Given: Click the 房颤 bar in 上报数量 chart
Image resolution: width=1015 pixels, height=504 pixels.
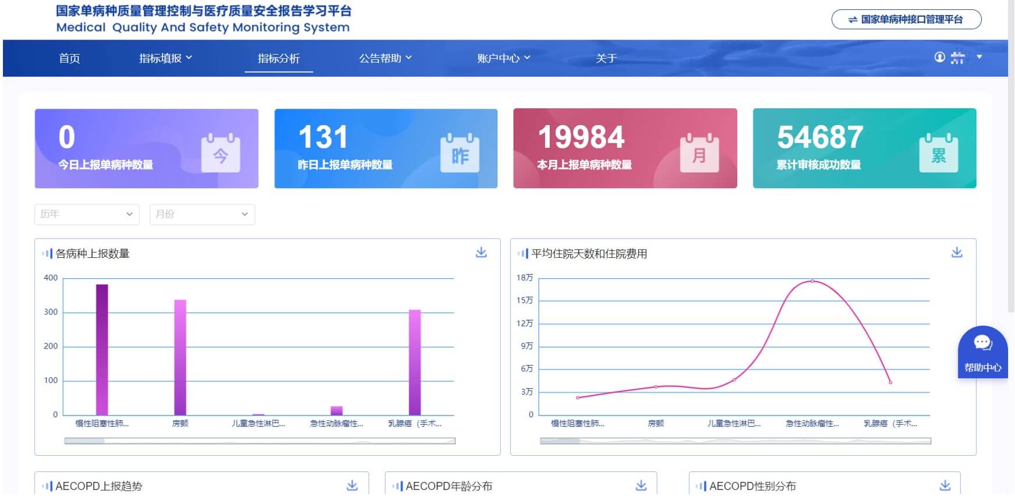Looking at the screenshot, I should pyautogui.click(x=181, y=357).
